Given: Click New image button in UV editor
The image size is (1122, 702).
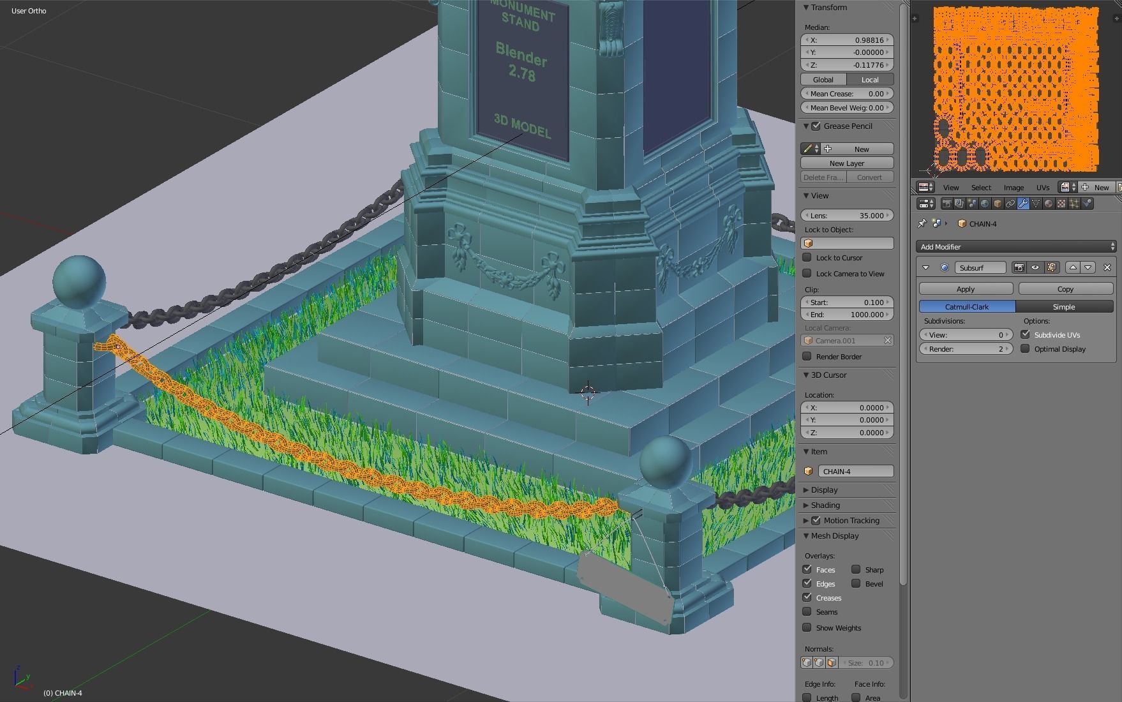Looking at the screenshot, I should coord(1096,187).
